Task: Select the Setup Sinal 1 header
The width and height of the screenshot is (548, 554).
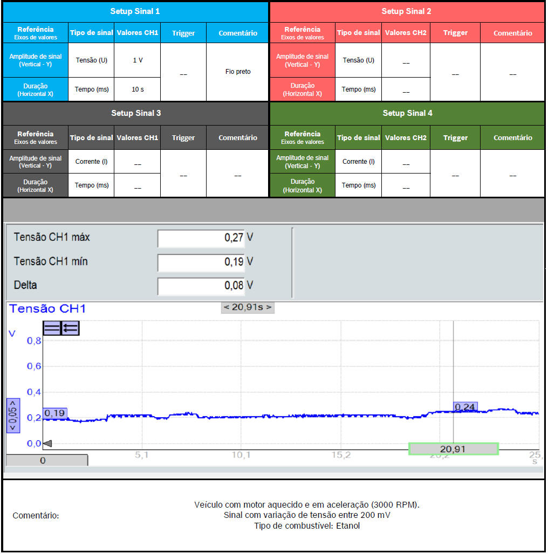Action: (135, 11)
